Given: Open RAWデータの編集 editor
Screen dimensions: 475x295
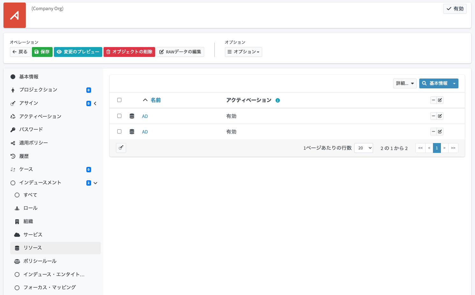Looking at the screenshot, I should pos(180,52).
